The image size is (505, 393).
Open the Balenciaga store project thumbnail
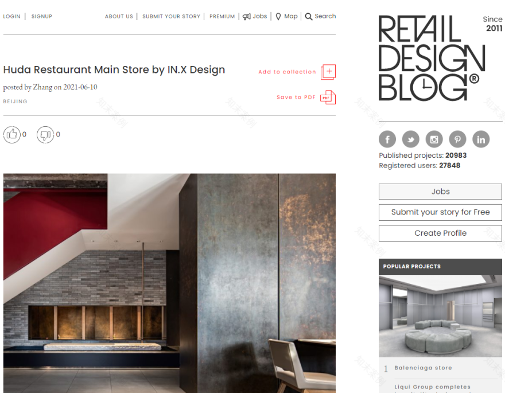(x=440, y=316)
